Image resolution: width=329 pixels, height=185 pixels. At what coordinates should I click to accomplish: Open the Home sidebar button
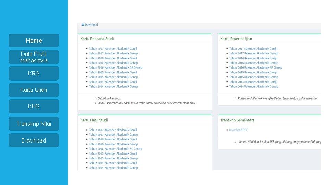(34, 40)
